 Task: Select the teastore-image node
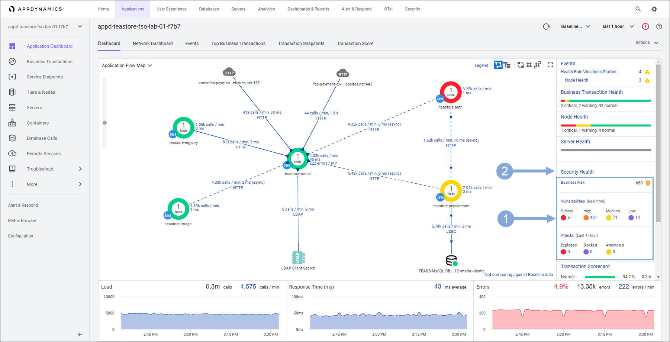178,209
